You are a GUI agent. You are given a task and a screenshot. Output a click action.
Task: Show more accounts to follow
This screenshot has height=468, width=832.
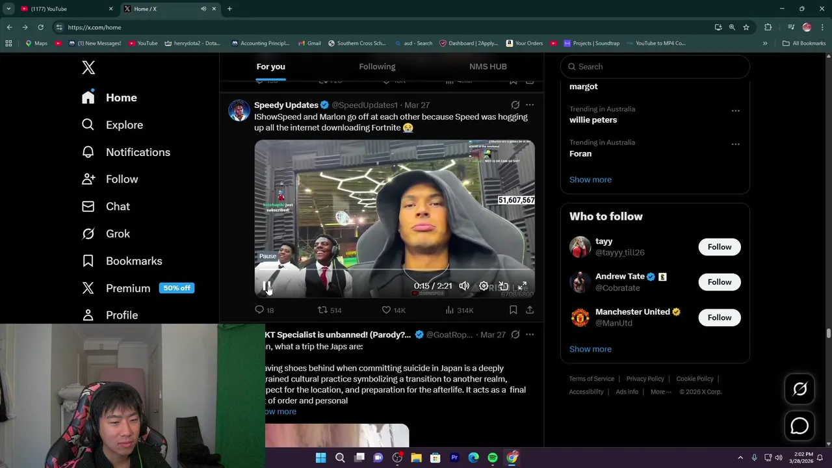[x=590, y=349]
